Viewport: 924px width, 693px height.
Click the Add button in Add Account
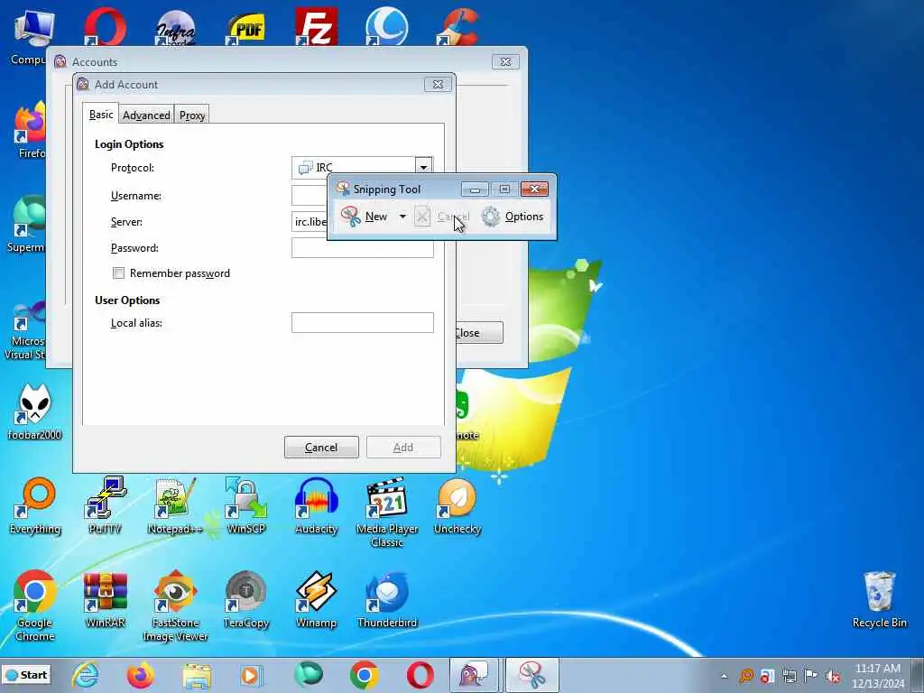[x=403, y=448]
